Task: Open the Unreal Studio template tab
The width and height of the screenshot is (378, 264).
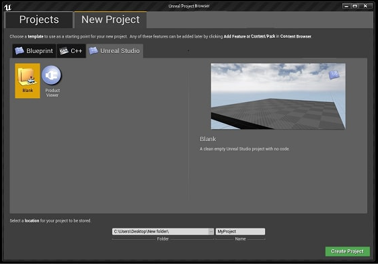Action: point(115,51)
